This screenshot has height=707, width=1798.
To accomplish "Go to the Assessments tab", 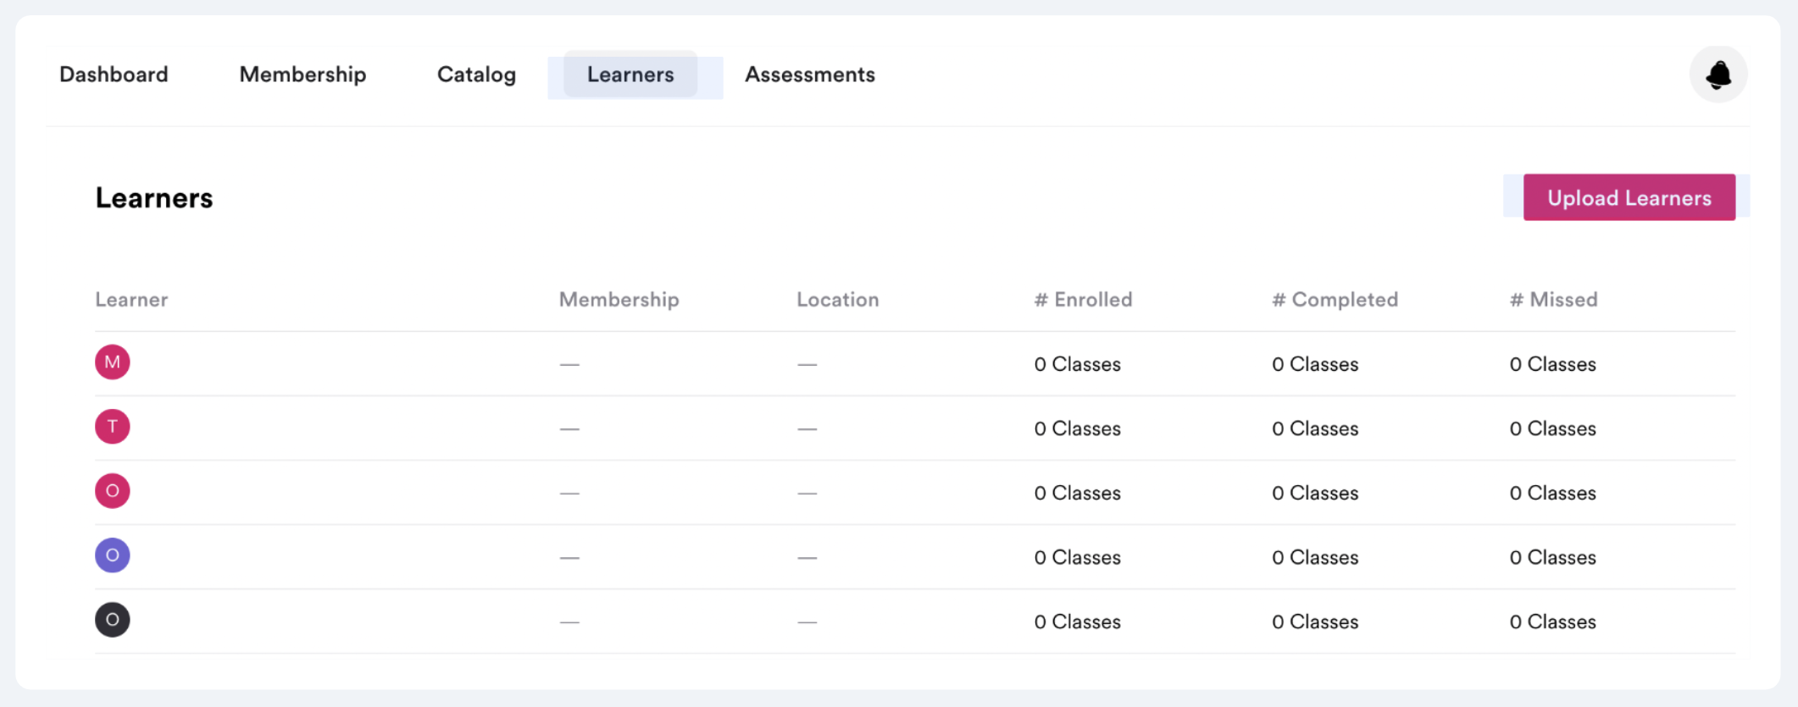I will [809, 75].
